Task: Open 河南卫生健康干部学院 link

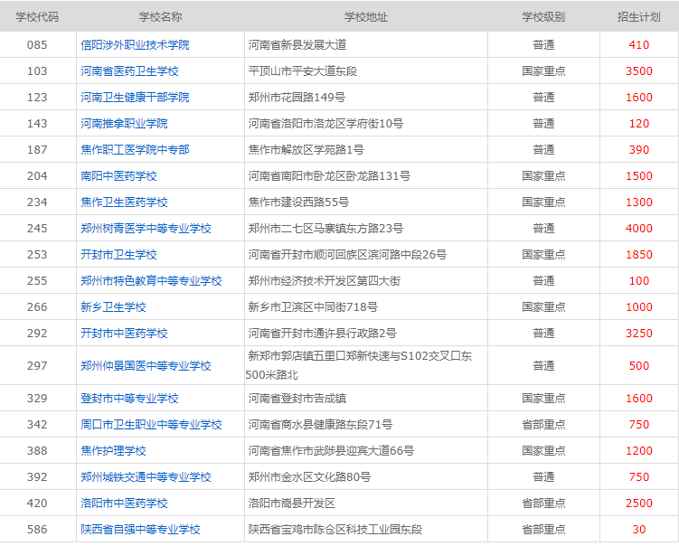Action: tap(135, 97)
